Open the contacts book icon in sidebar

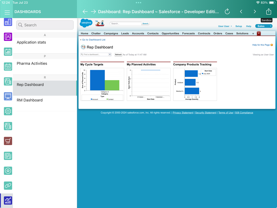(x=8, y=37)
